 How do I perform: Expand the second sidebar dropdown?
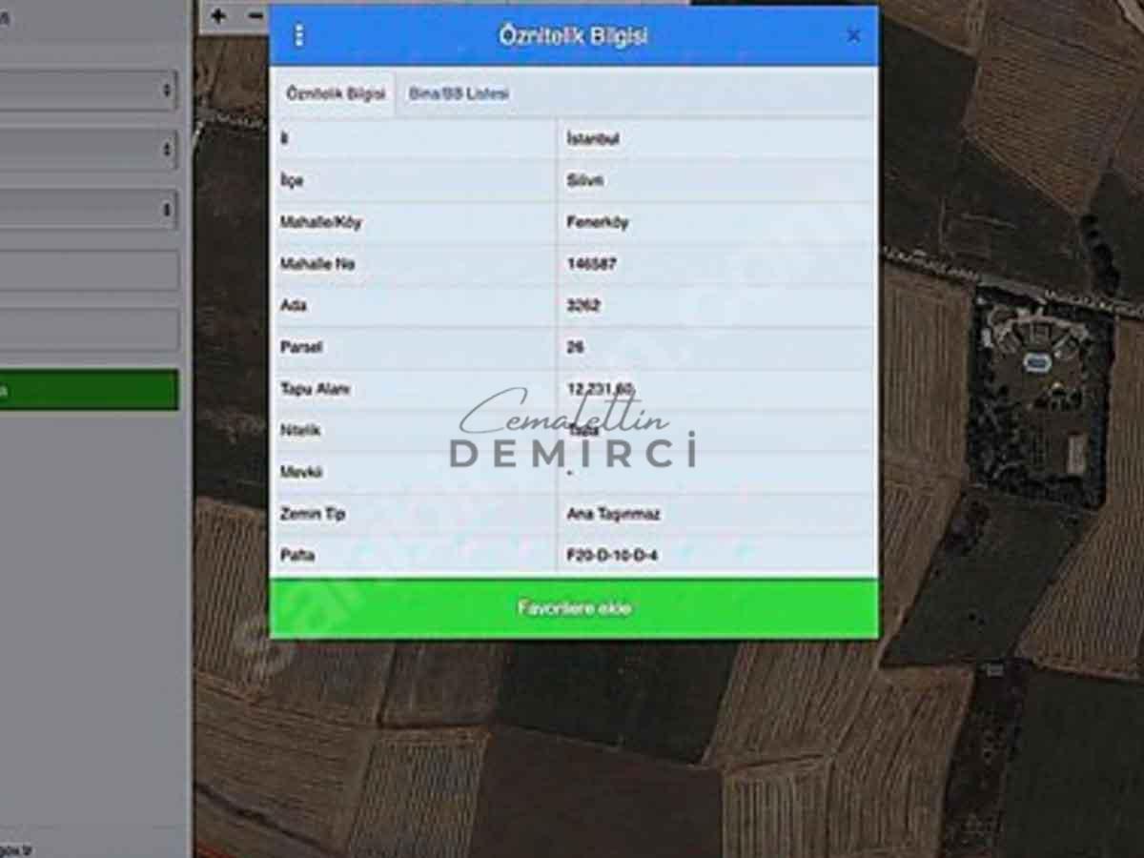pos(88,150)
